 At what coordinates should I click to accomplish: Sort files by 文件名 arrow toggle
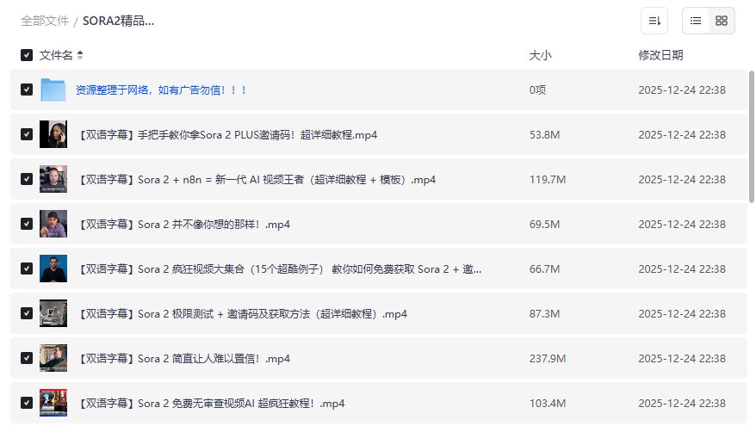tap(80, 55)
